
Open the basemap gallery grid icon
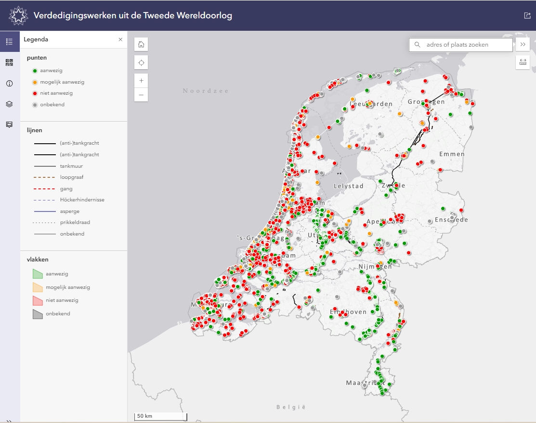click(x=9, y=62)
